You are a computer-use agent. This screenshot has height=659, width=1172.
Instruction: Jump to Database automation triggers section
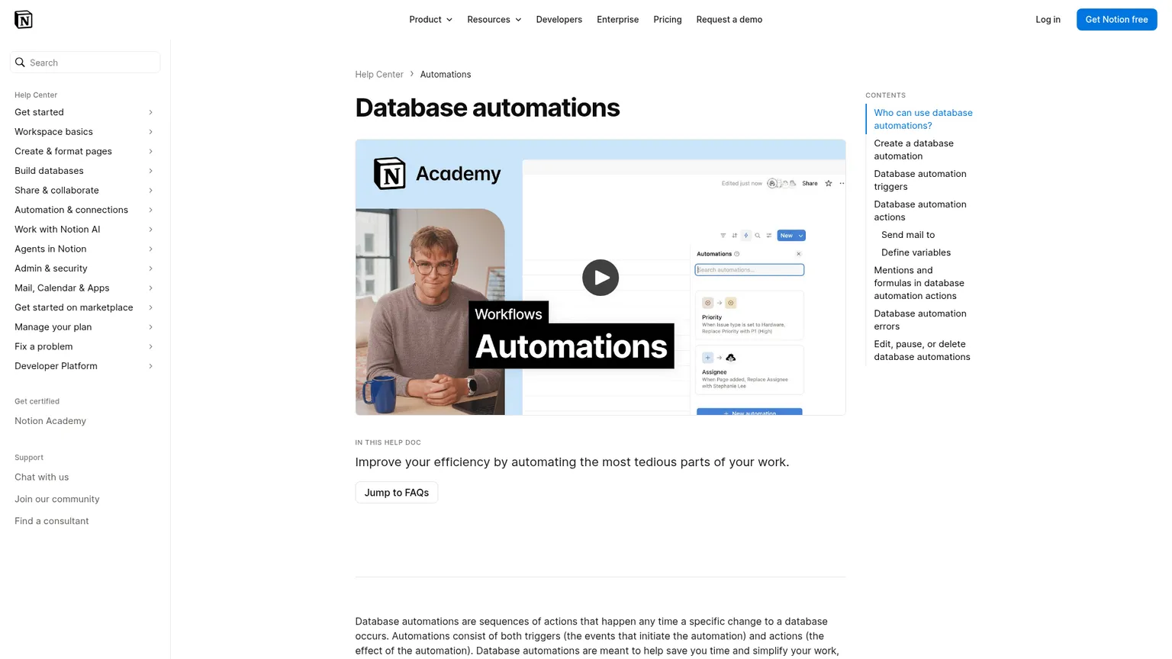(x=920, y=180)
